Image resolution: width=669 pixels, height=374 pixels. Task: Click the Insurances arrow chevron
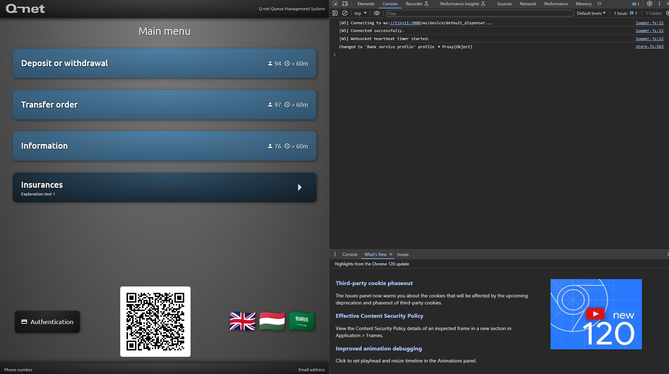pyautogui.click(x=300, y=187)
